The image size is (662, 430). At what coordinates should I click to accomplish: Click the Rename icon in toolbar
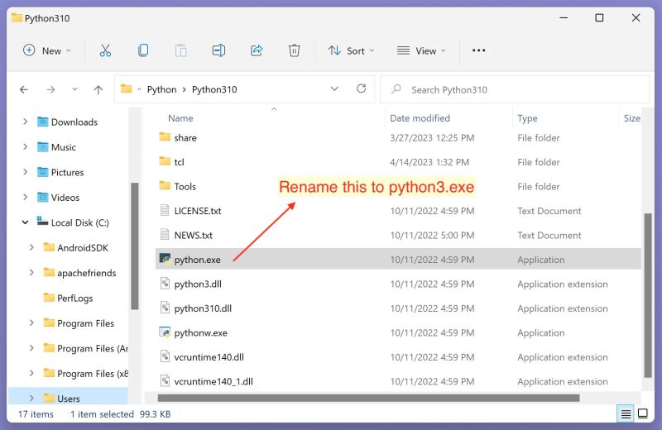coord(218,50)
